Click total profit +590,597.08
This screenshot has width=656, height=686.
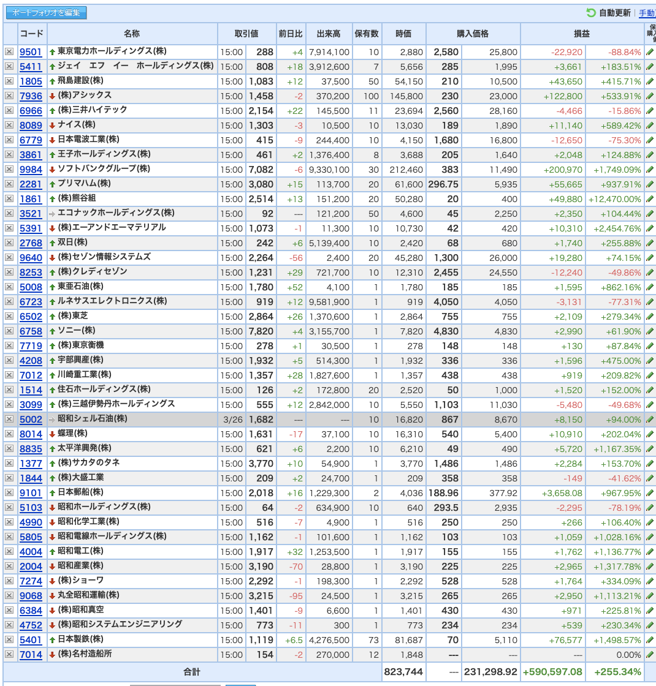click(x=552, y=672)
